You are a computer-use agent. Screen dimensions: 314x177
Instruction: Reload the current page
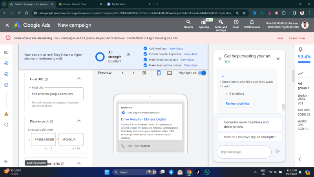(x=19, y=13)
